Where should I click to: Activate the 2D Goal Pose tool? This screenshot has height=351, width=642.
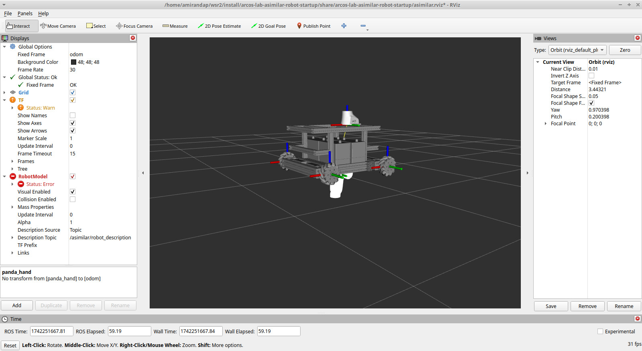(268, 26)
